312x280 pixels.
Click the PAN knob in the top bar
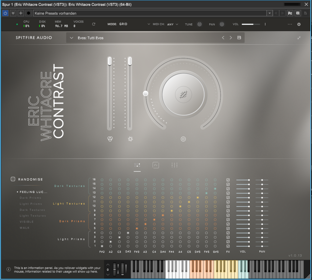pyautogui.click(x=222, y=24)
